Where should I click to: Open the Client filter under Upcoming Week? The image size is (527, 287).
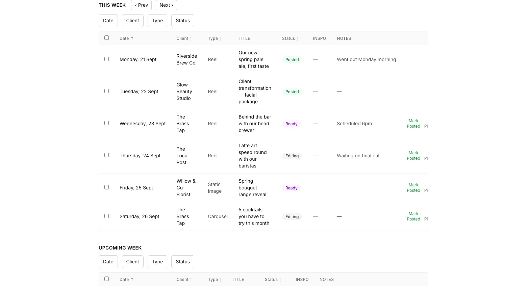tap(132, 262)
